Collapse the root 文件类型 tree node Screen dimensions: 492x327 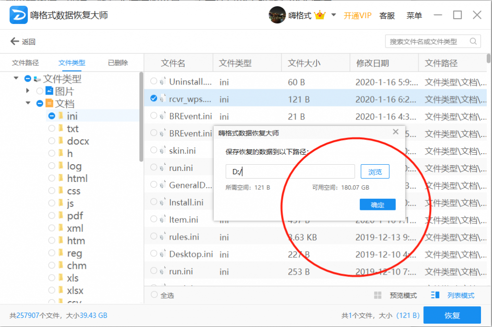click(x=16, y=78)
